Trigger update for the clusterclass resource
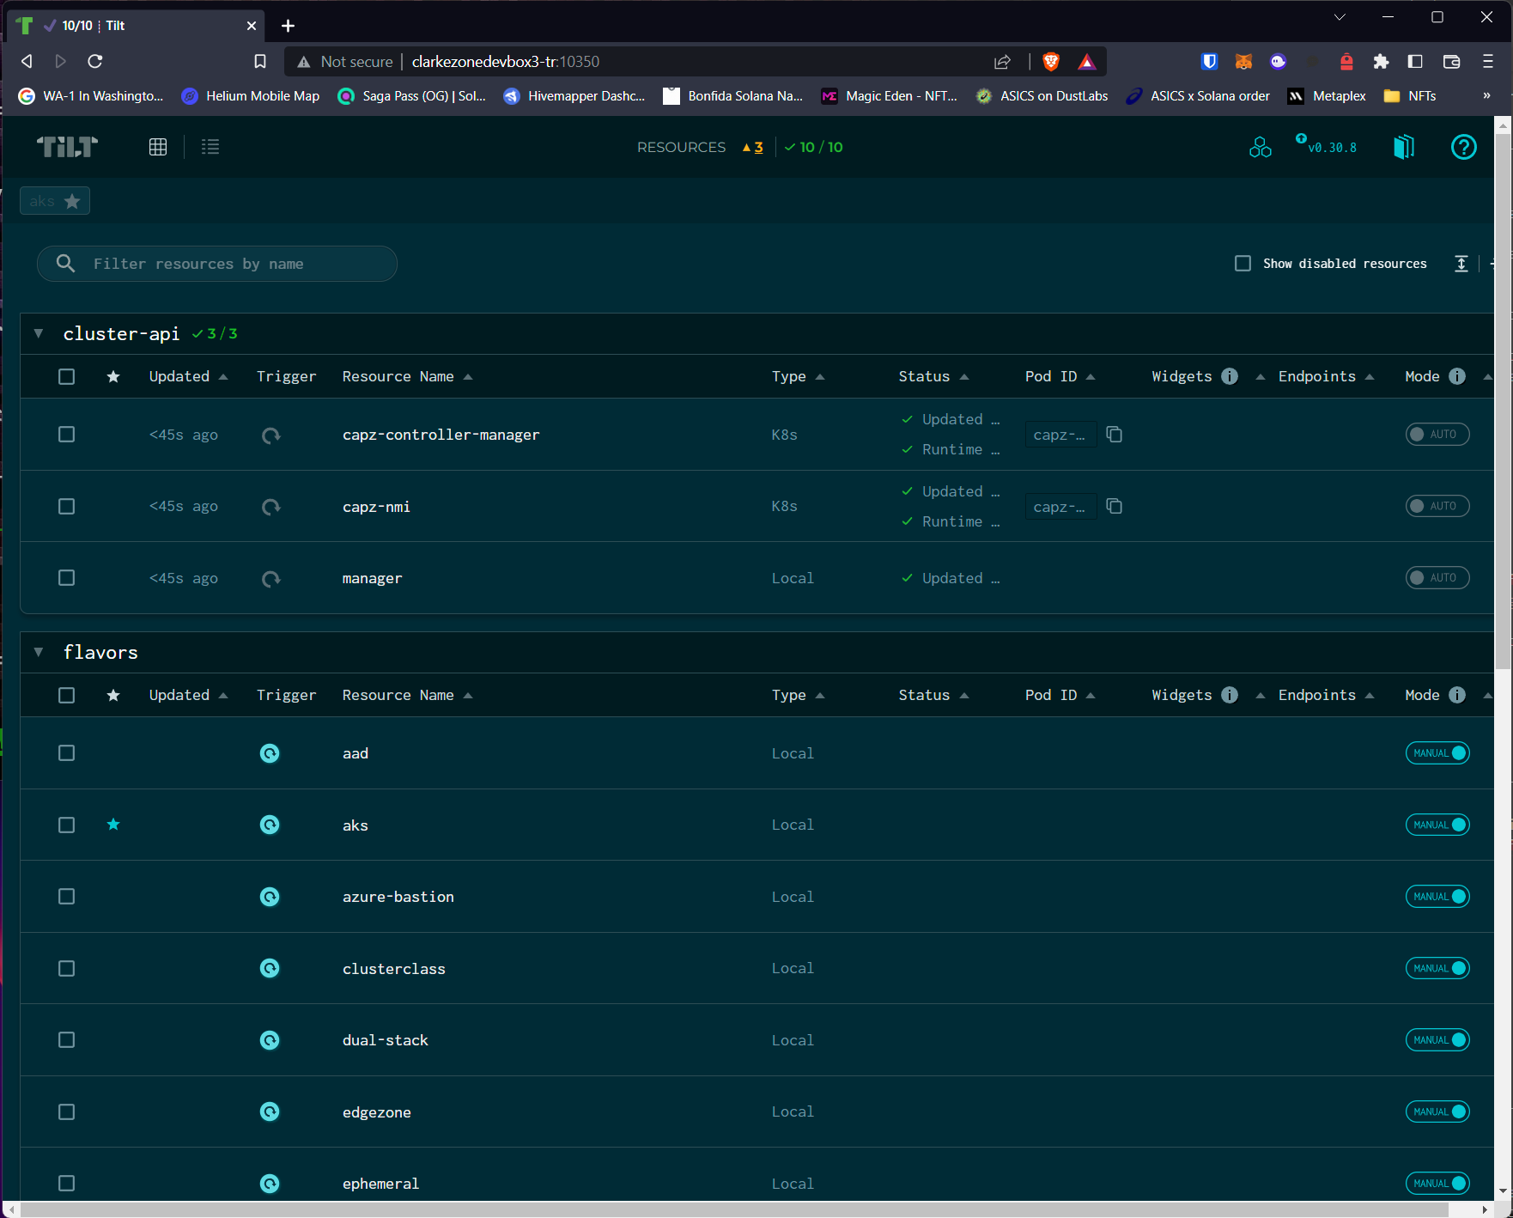 pos(270,969)
